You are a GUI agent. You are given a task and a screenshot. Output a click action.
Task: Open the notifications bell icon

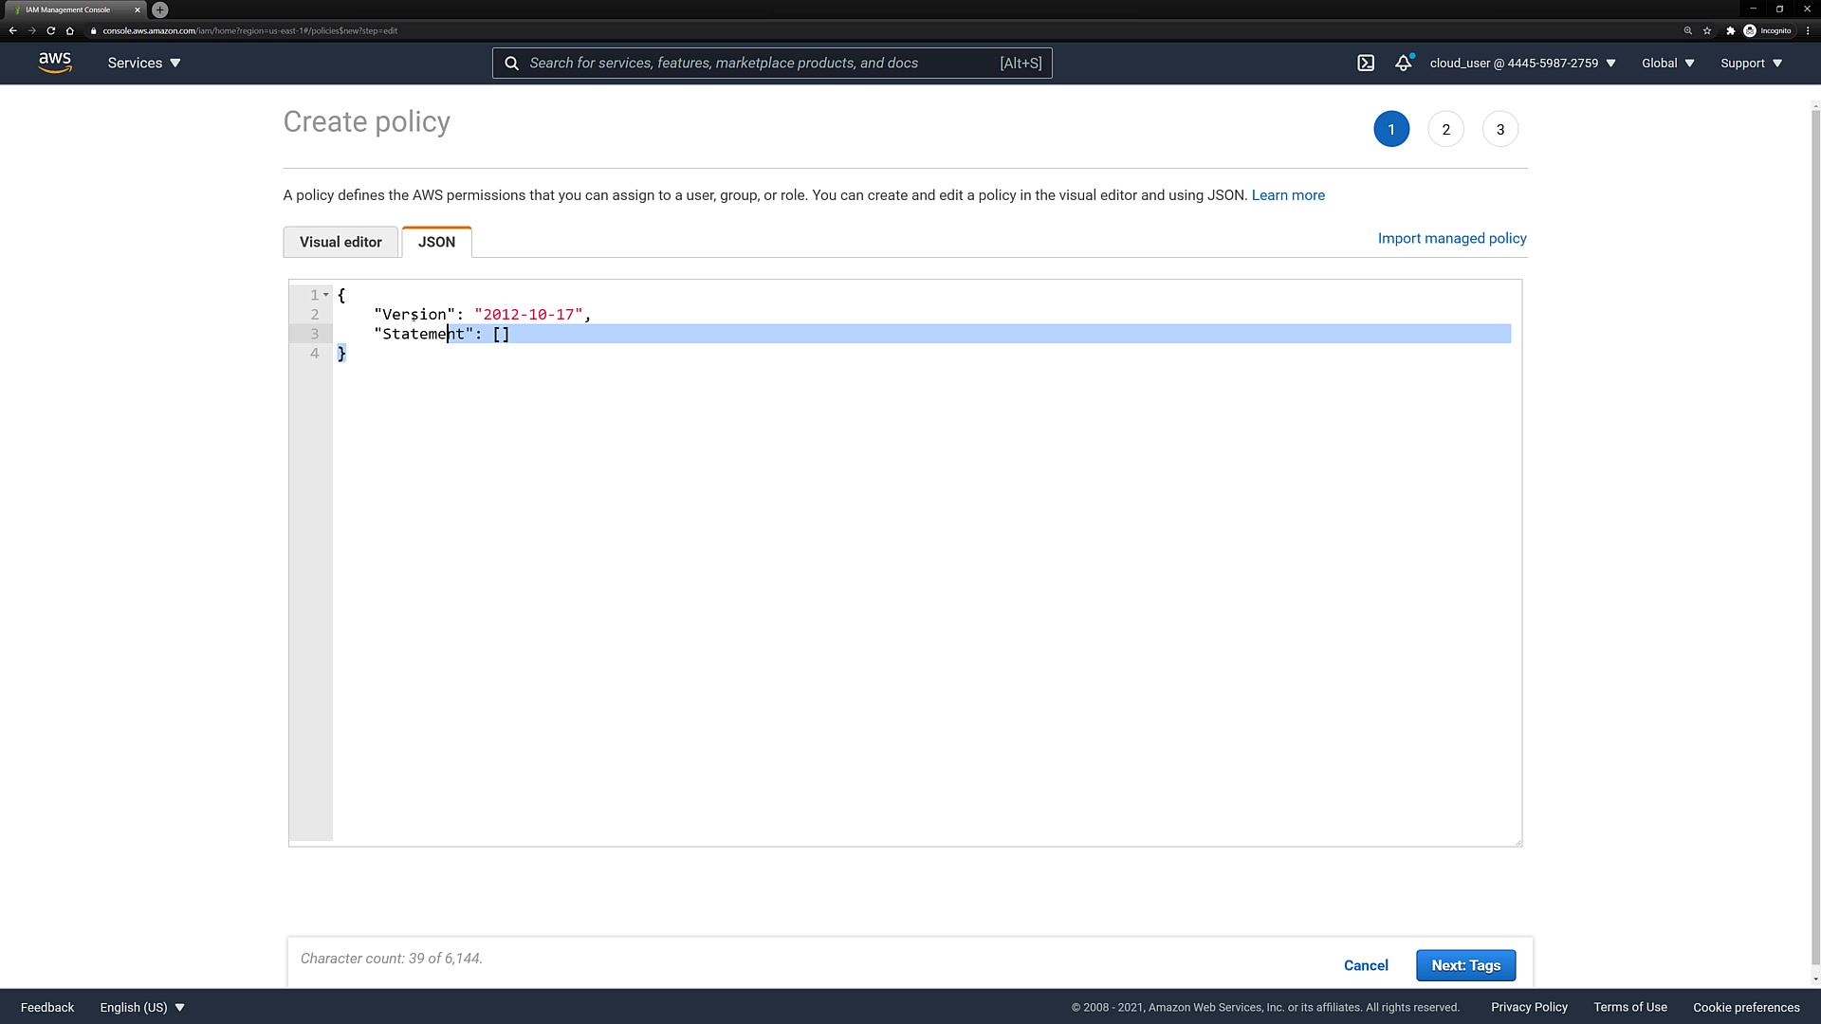tap(1403, 63)
